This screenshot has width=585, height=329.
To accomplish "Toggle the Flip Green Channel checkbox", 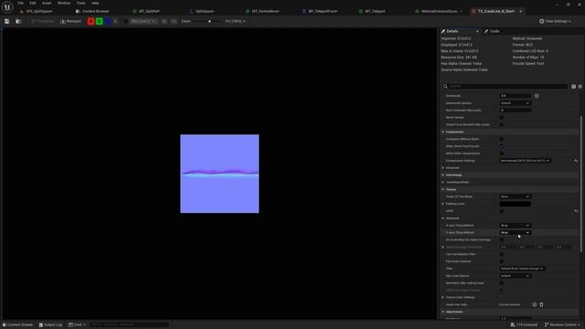I will 502,261.
